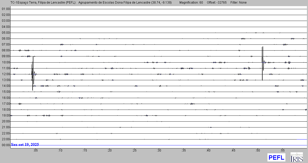
Task: Click the large seismic spike near minute :51
Action: click(263, 63)
